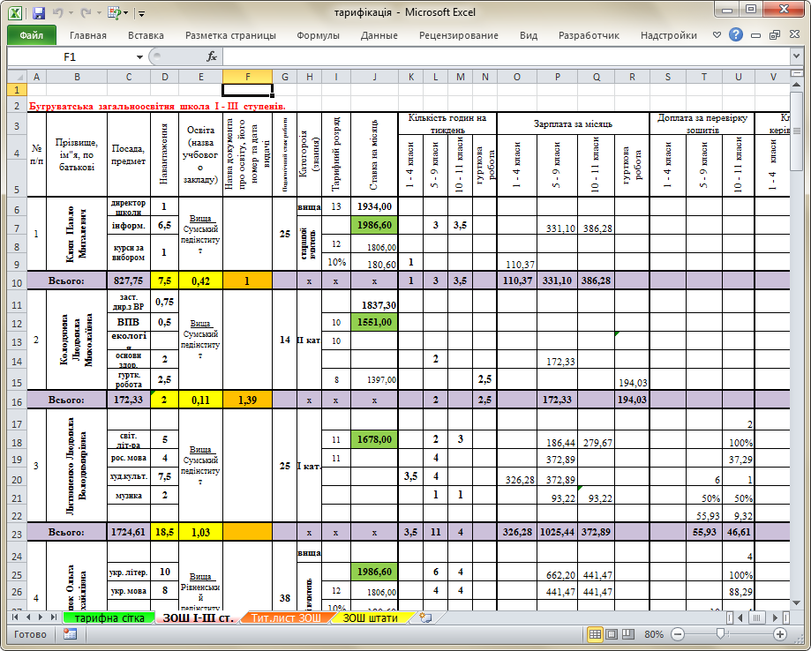Open the Формулы ribbon tab

pyautogui.click(x=318, y=35)
